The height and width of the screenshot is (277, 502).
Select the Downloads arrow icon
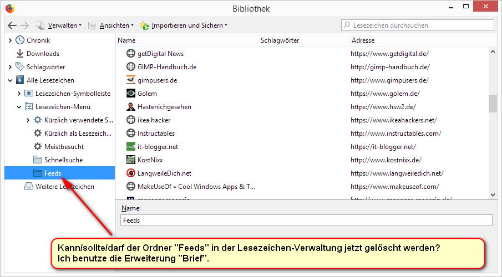20,53
